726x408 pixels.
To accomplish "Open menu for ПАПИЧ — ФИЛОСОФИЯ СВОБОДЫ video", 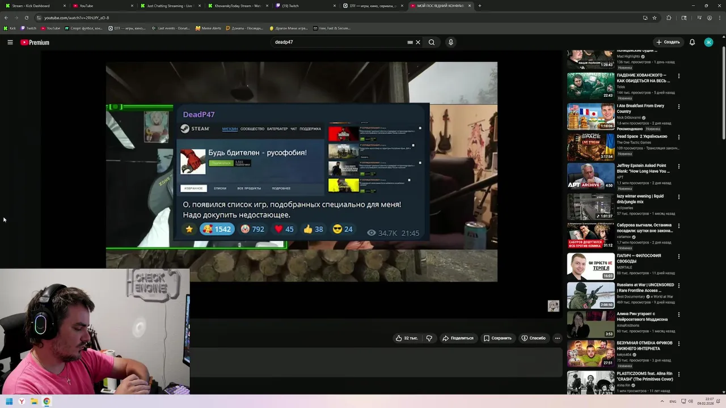I will (x=678, y=256).
